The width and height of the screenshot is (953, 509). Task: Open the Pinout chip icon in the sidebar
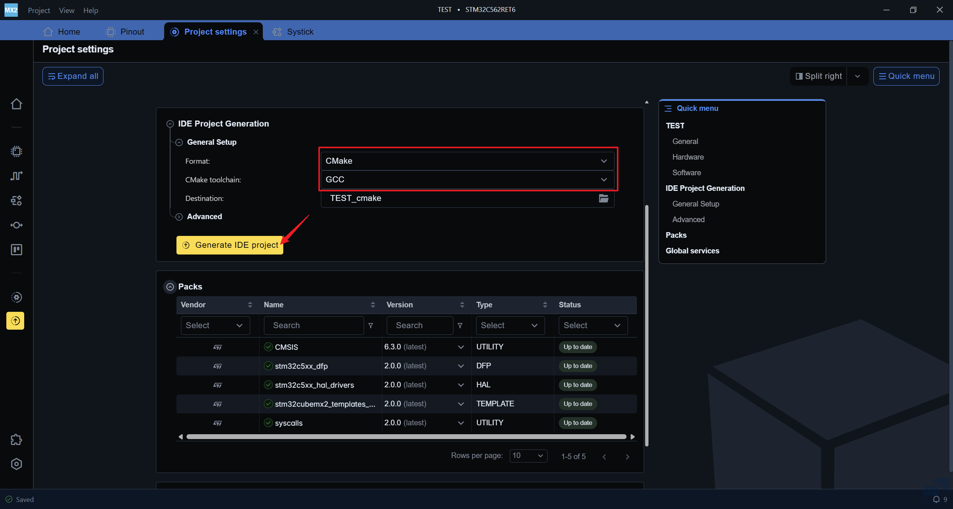tap(16, 151)
